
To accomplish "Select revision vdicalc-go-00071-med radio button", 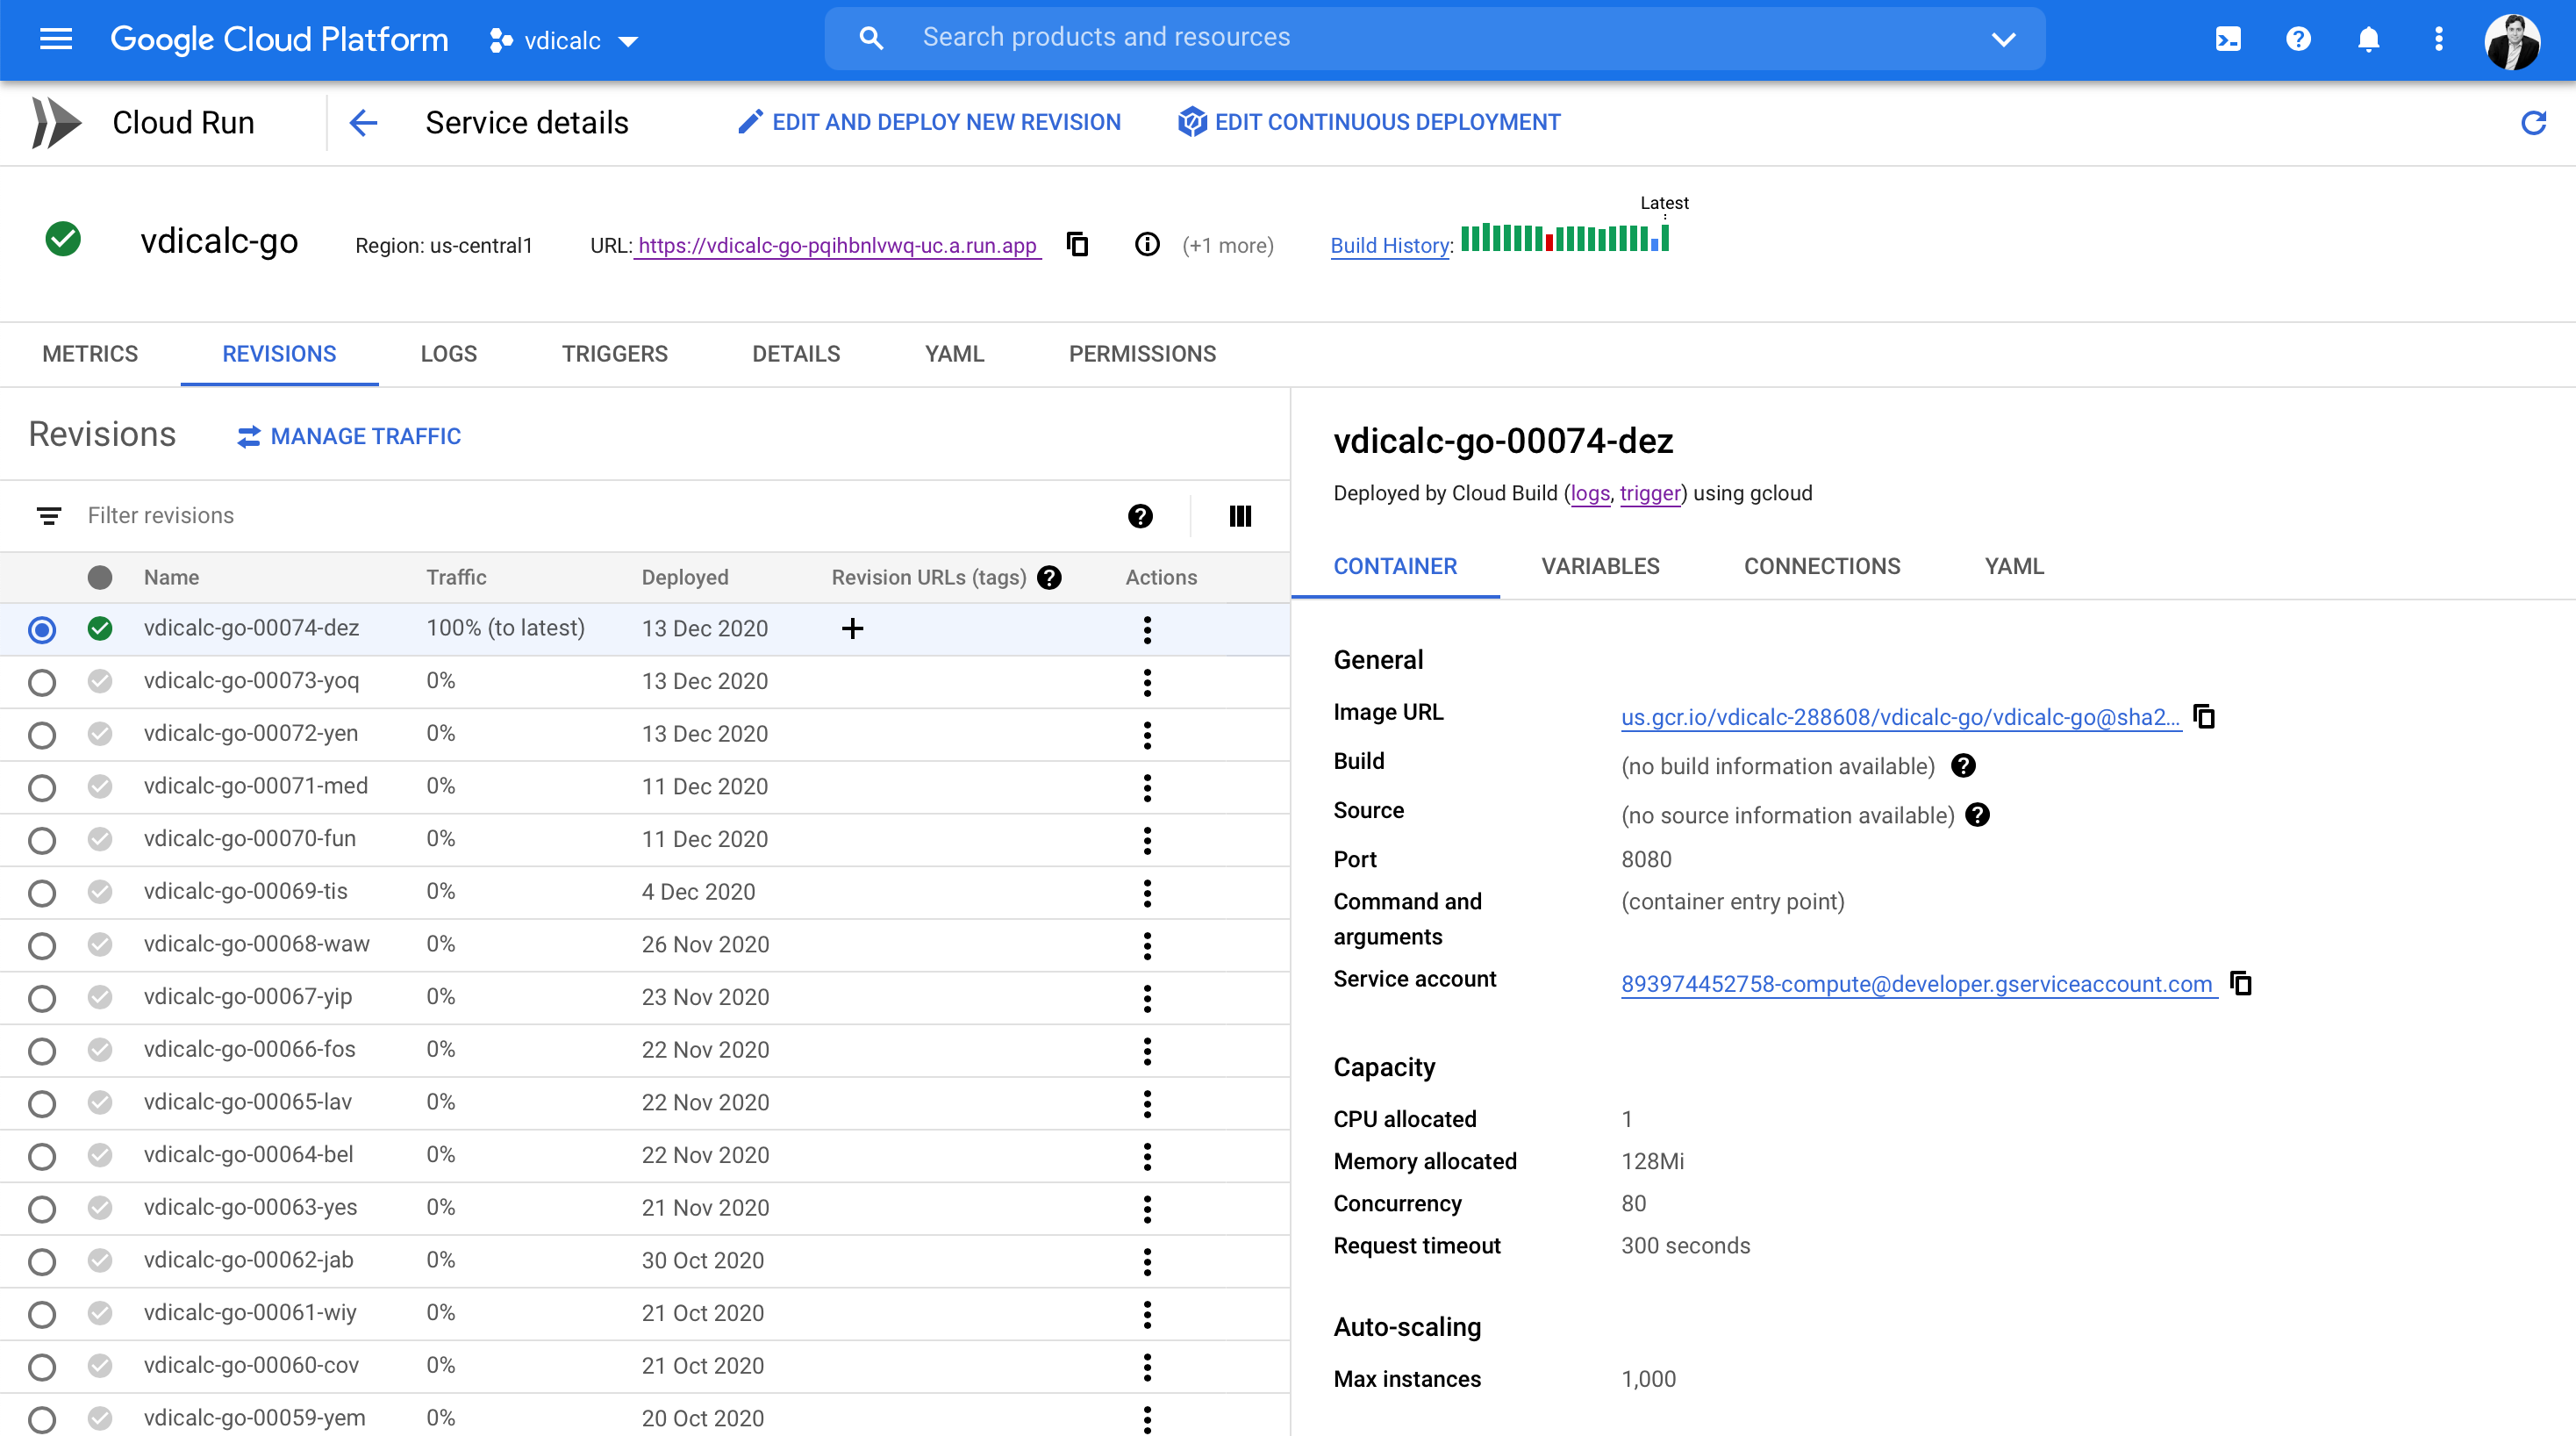I will pyautogui.click(x=42, y=787).
